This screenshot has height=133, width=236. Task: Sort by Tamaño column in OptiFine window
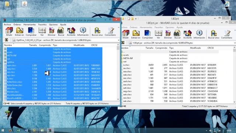(x=33, y=45)
